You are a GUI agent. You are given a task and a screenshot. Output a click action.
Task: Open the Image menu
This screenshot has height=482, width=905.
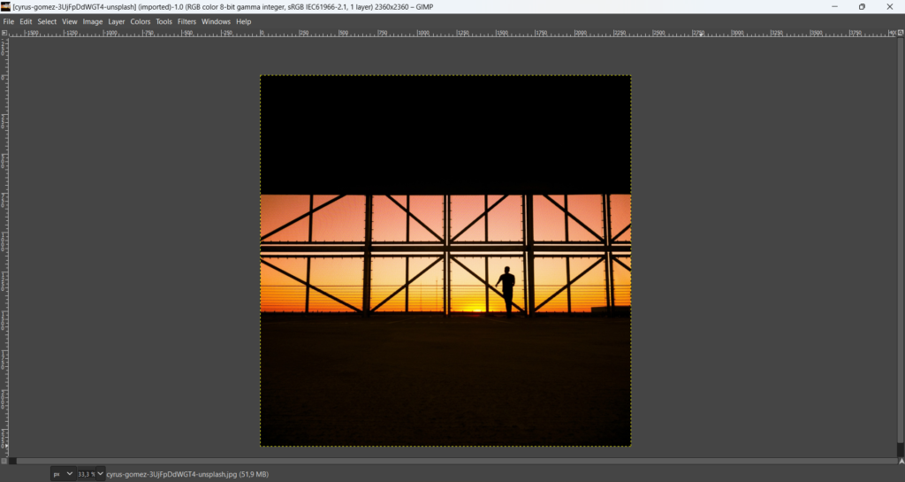click(93, 21)
